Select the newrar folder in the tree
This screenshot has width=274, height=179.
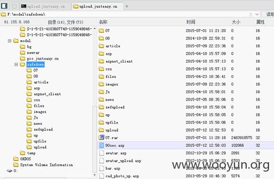30,53
